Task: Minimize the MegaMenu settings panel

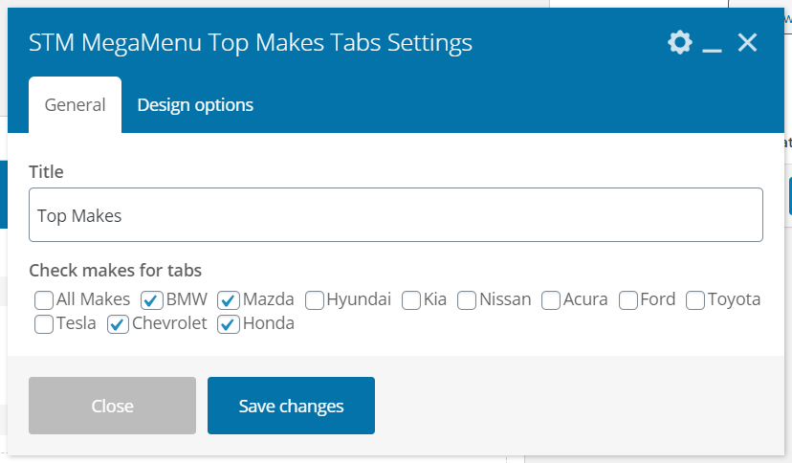Action: 712,44
